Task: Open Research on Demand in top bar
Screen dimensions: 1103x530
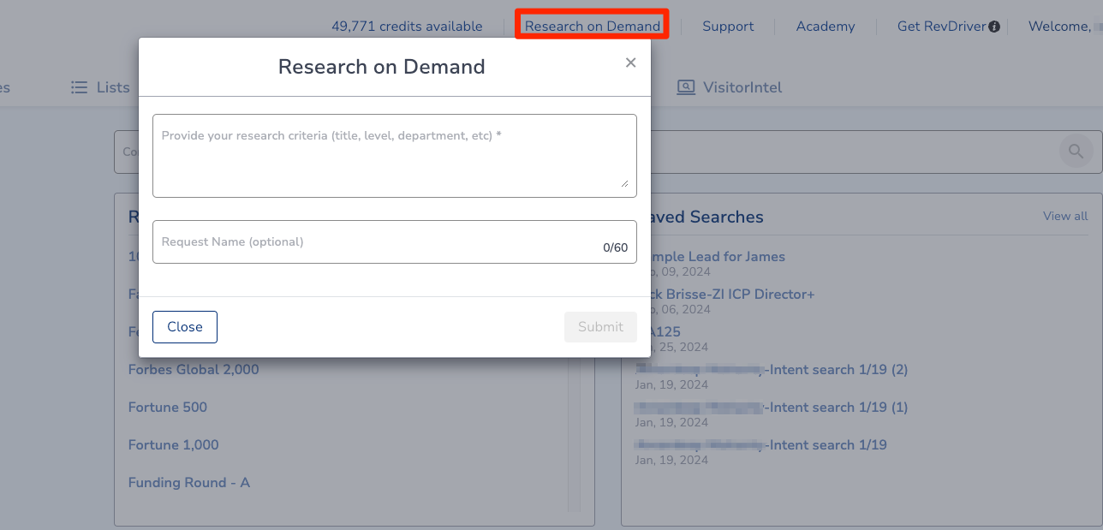Action: (593, 27)
